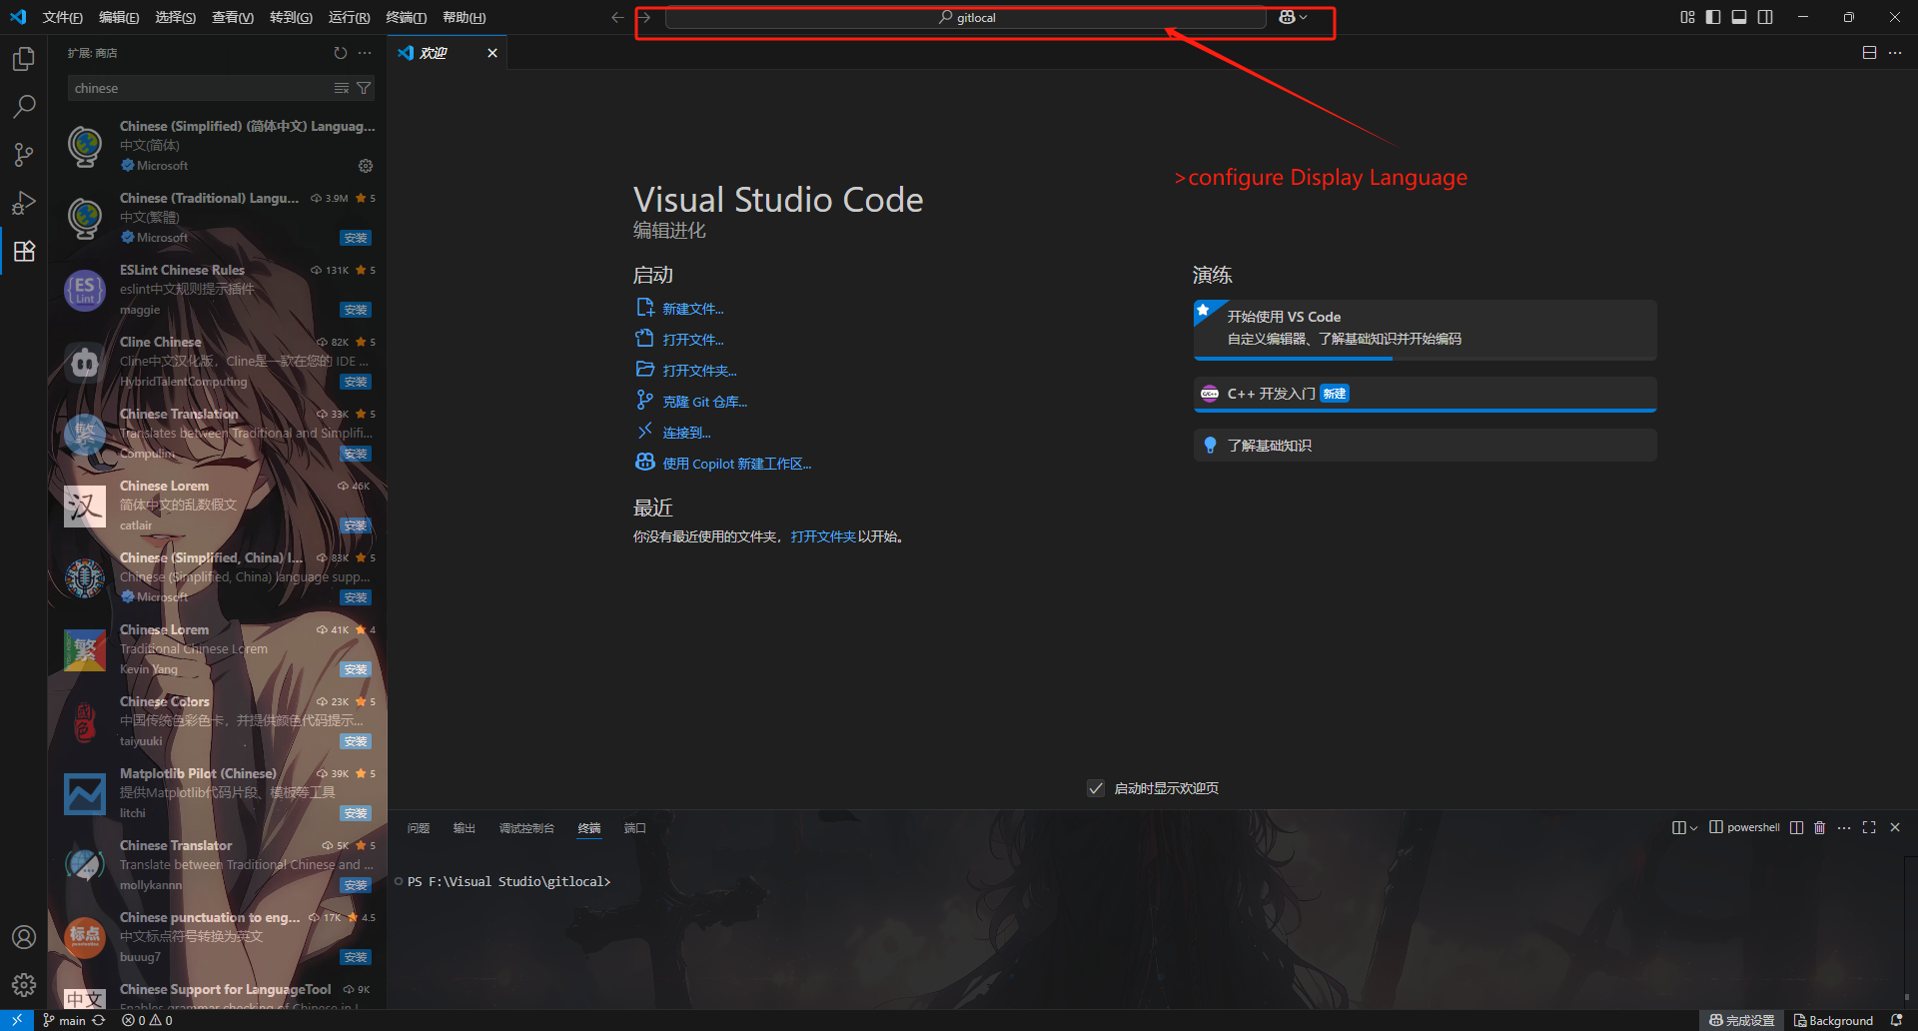The width and height of the screenshot is (1918, 1031).
Task: Click 连接到... remote link
Action: tap(686, 433)
